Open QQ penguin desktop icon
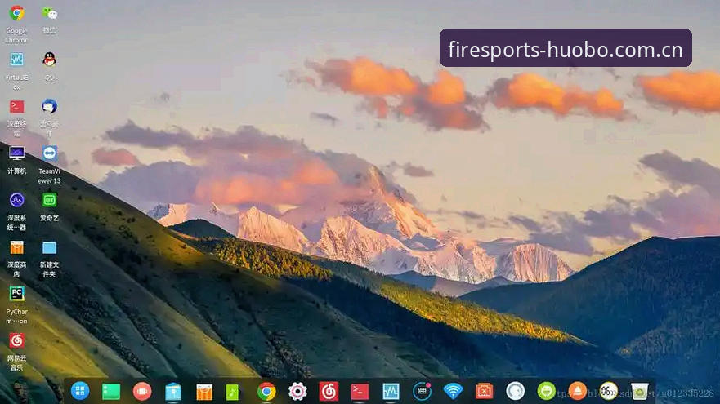 [x=49, y=59]
